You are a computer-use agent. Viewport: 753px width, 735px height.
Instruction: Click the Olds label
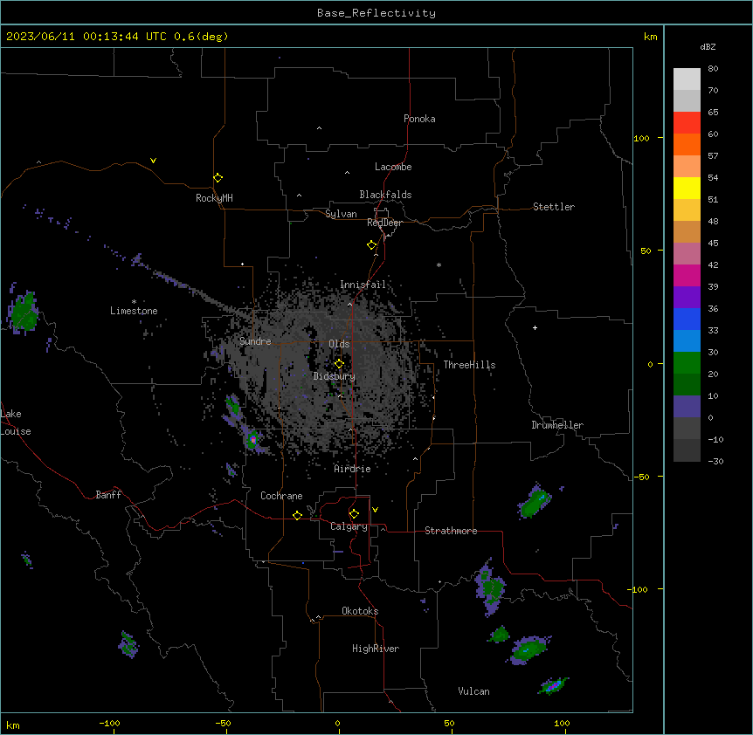coord(339,344)
